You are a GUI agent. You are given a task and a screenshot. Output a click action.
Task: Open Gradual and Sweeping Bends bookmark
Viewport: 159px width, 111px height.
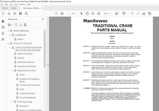click(x=29, y=80)
